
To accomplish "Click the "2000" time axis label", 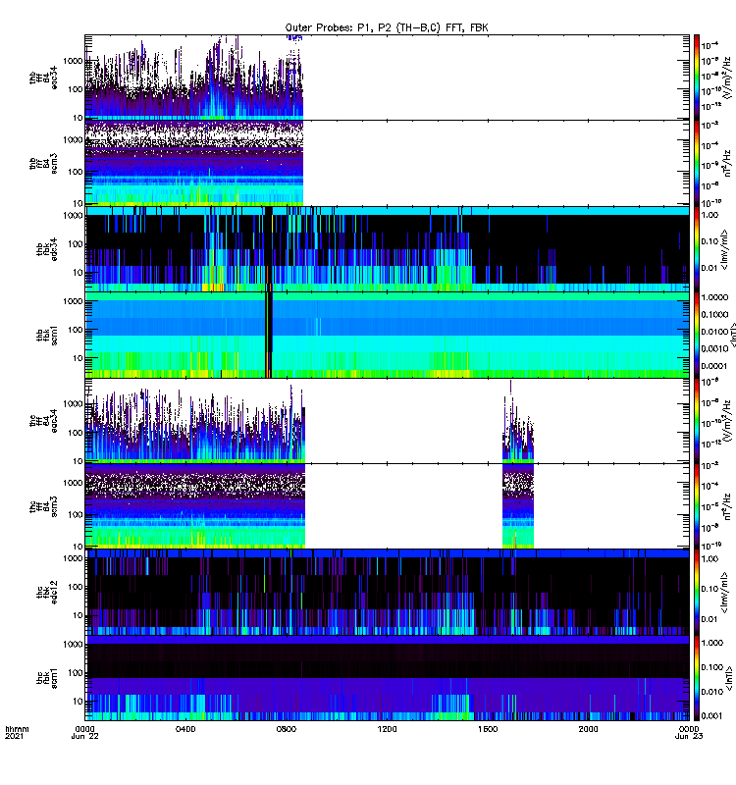I will (588, 729).
